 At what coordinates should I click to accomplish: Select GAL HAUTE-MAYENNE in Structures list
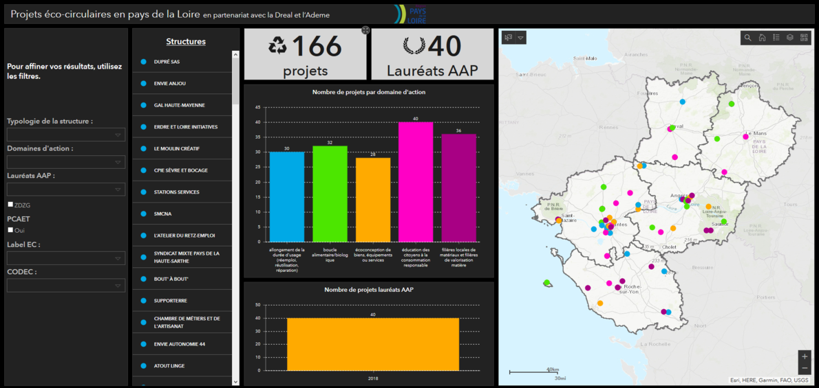[x=182, y=105]
